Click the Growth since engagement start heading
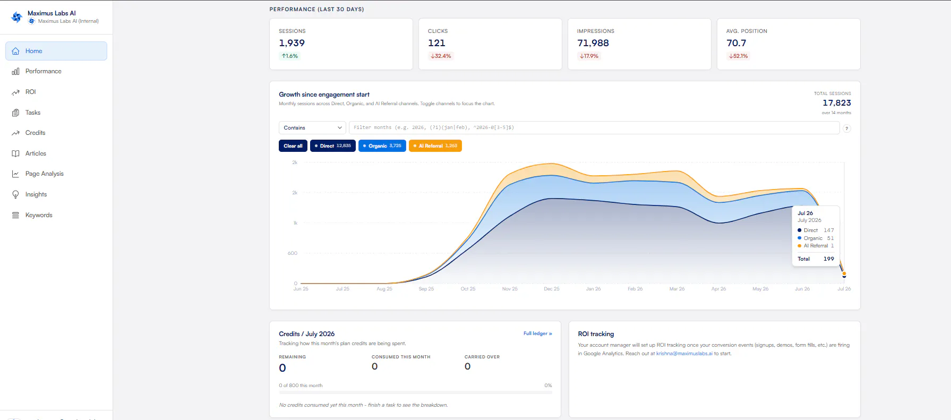The width and height of the screenshot is (951, 420). pos(324,95)
